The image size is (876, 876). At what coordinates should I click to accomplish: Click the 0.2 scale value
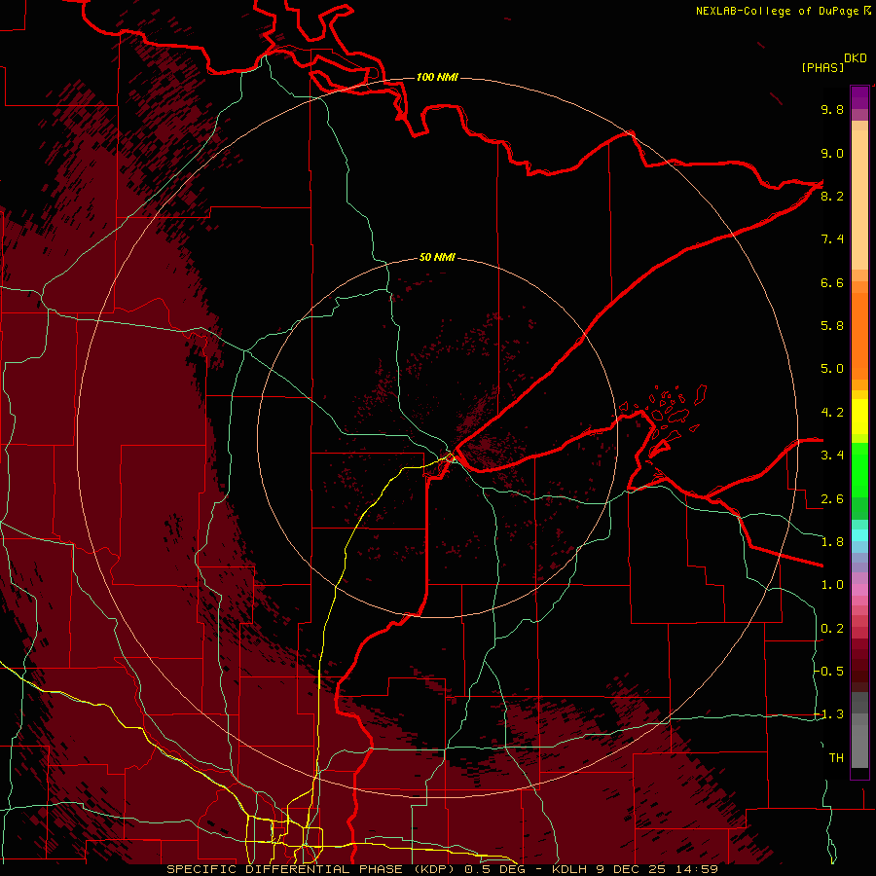[x=832, y=629]
